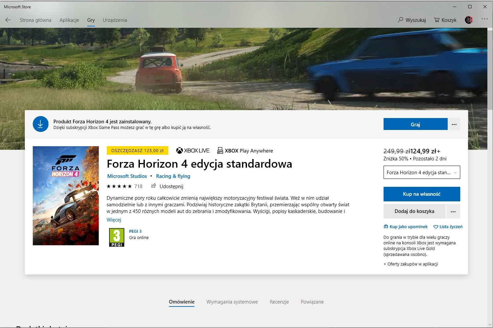This screenshot has width=493, height=328.
Task: Minimize the Microsoft Store window
Action: click(x=455, y=7)
